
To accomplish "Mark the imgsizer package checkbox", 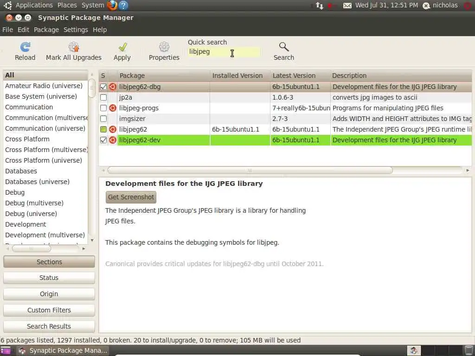I will click(103, 119).
